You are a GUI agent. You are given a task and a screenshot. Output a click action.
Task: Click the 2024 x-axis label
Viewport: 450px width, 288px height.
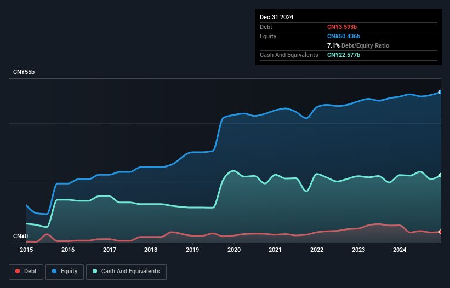(400, 250)
